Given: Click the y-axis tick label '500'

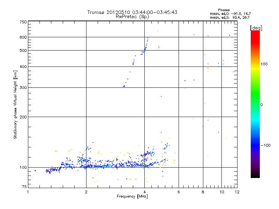Looking at the screenshot, I should point(23,51).
